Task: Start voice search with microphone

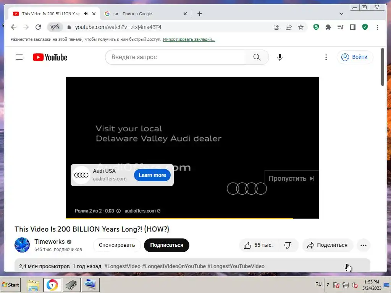Action: point(280,57)
